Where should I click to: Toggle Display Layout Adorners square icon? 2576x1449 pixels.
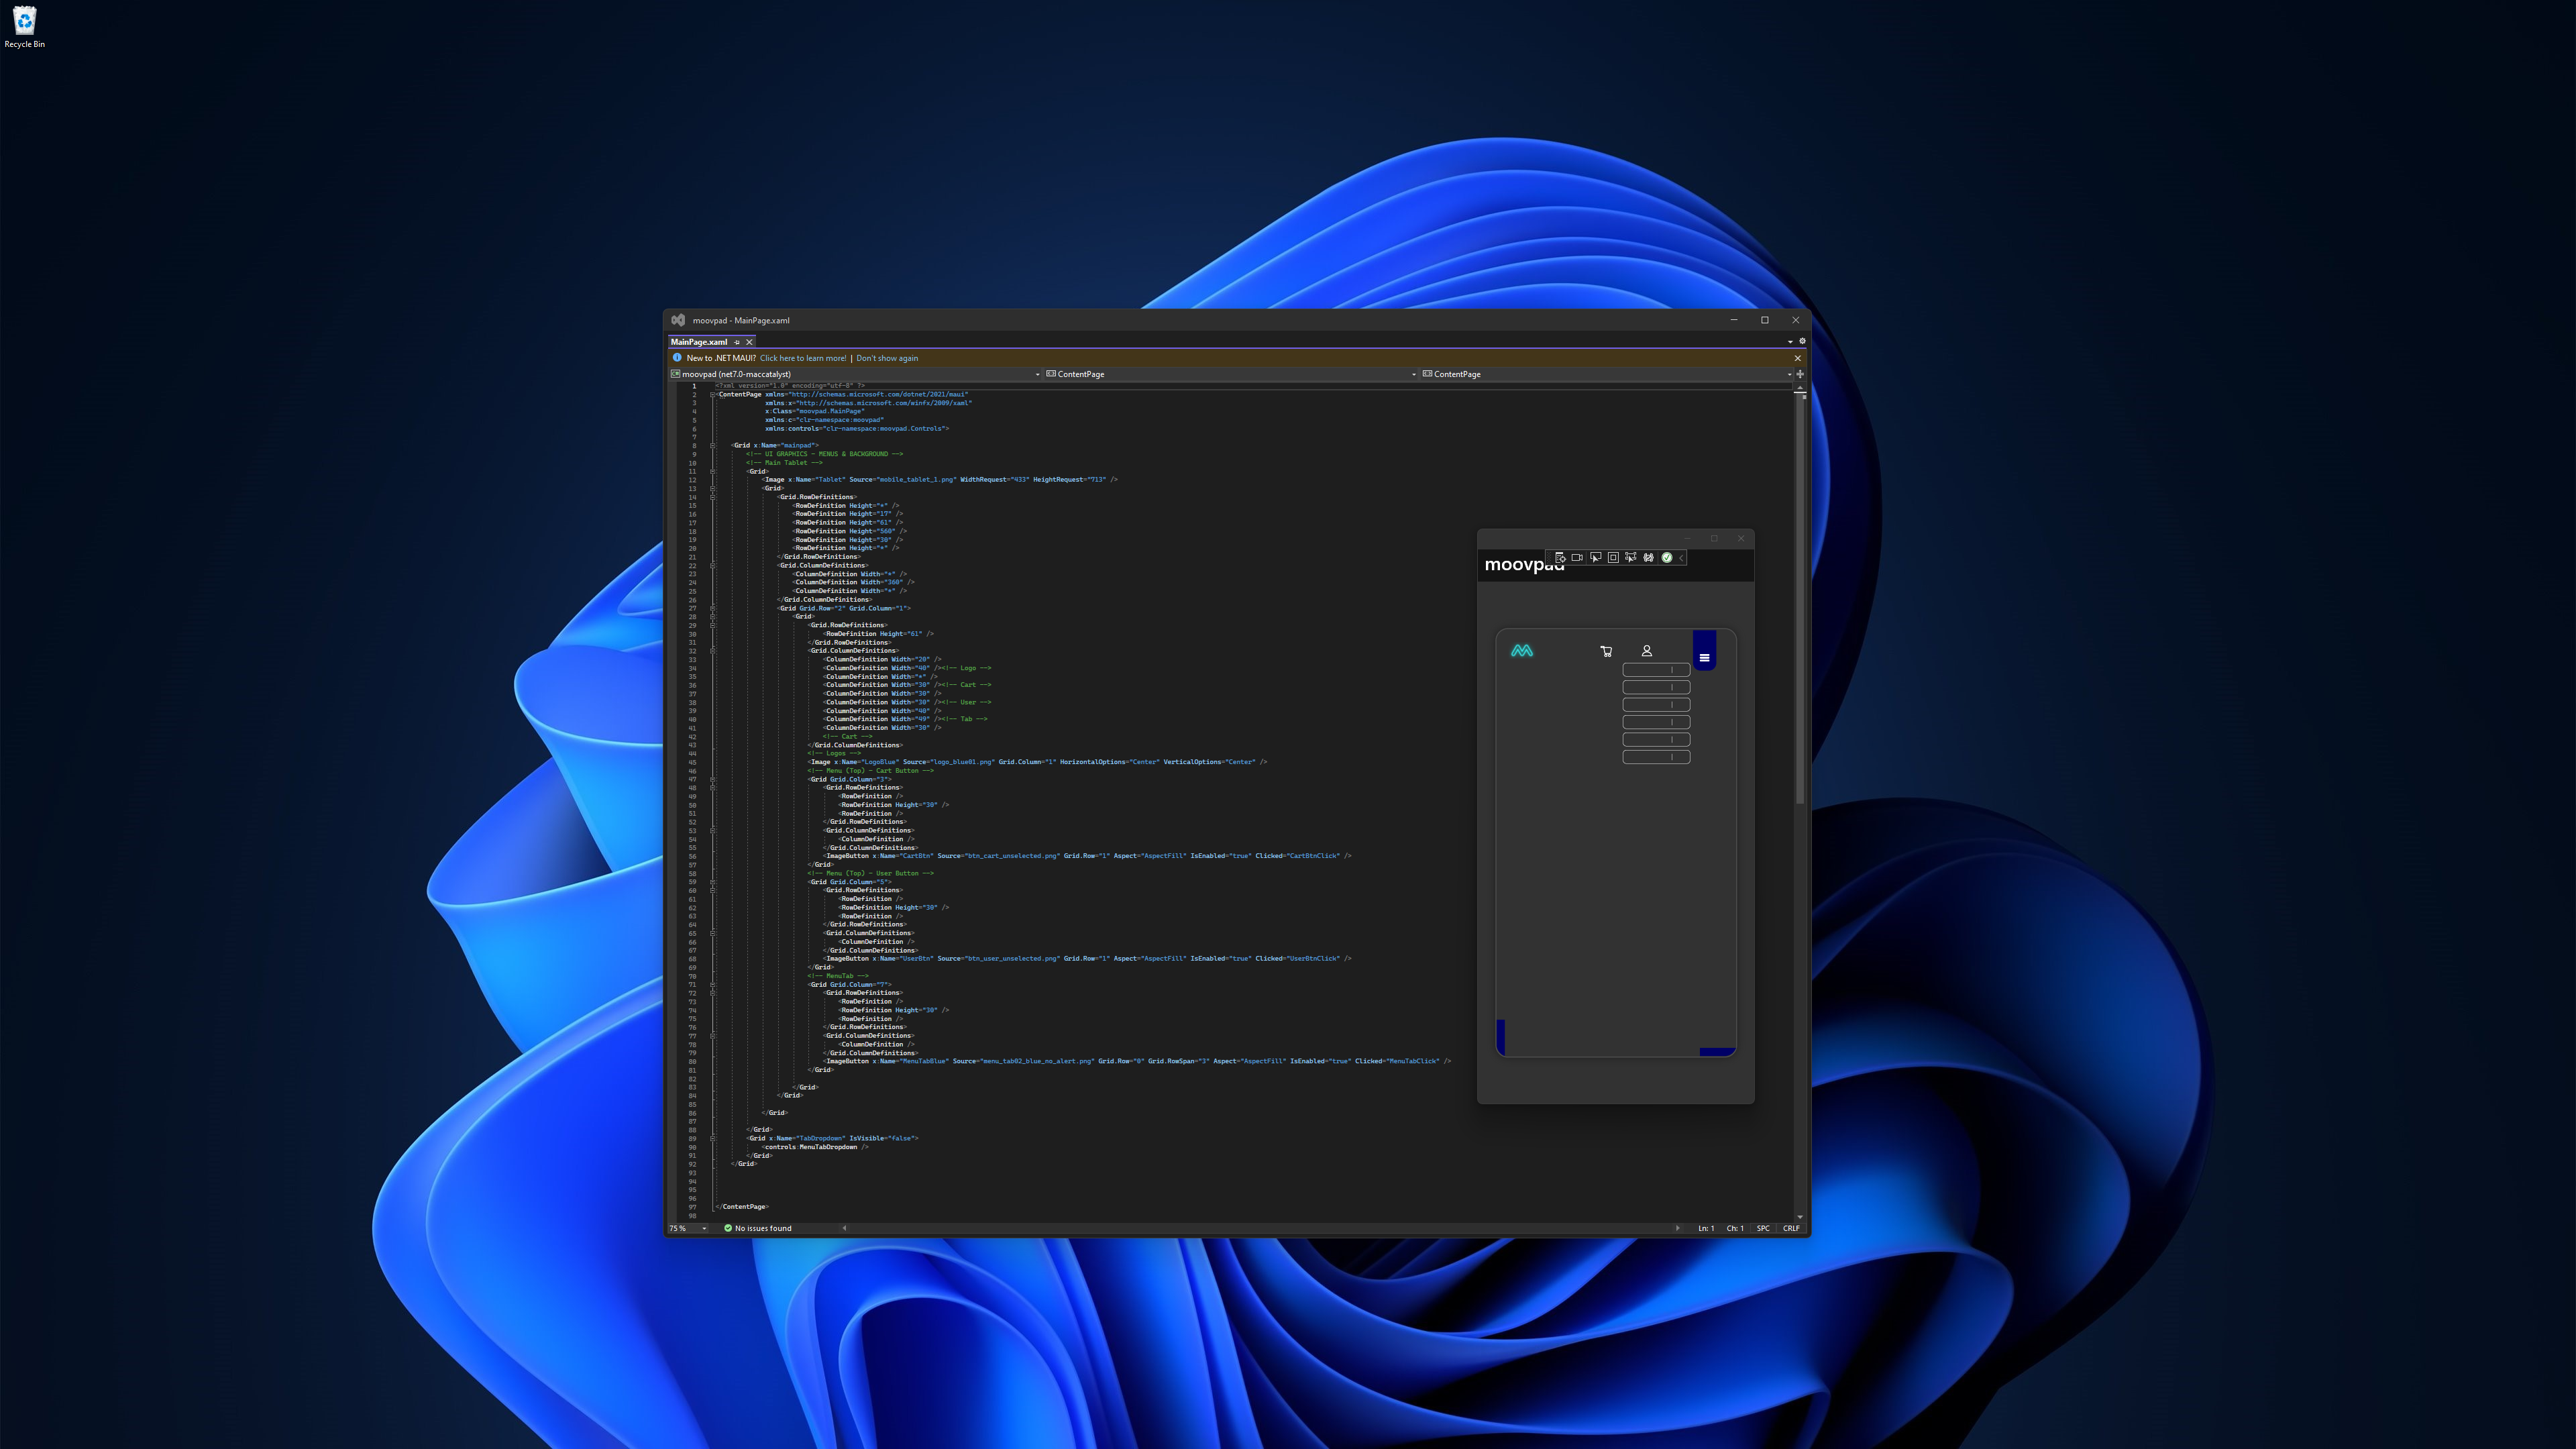click(x=1613, y=558)
